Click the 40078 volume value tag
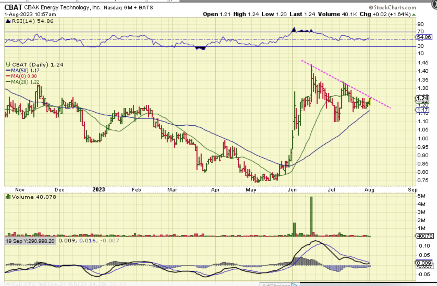Viewport: 437px width, 286px height. tap(424, 236)
